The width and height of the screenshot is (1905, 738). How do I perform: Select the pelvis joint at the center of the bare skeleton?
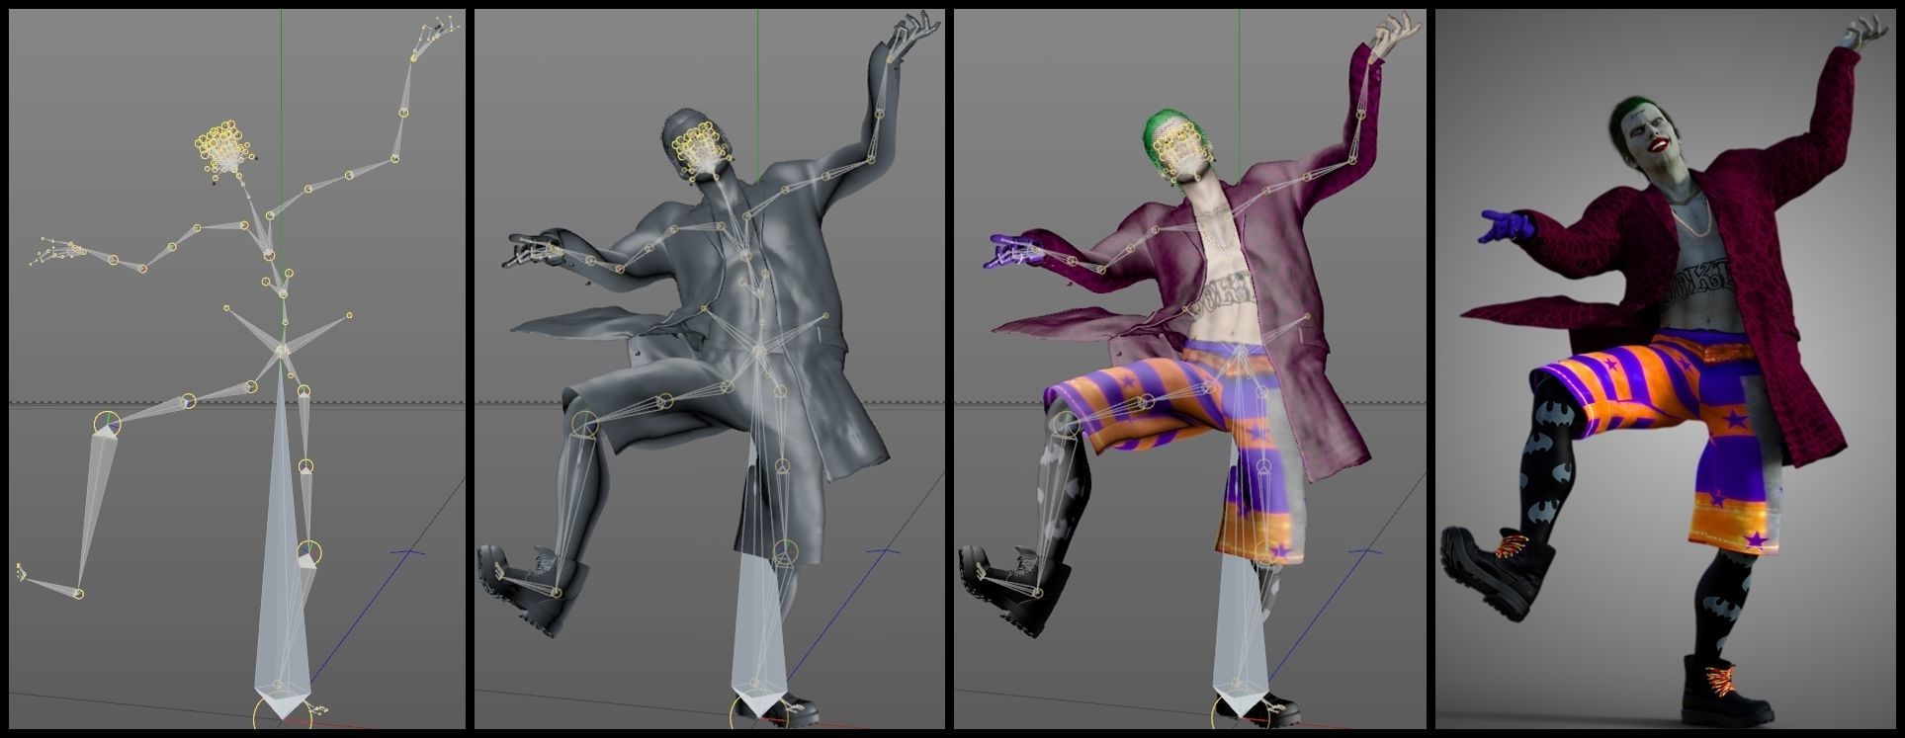(283, 350)
